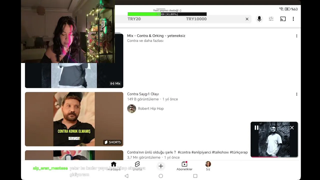Click the streamer webcam overlay
The image size is (320, 180).
pyautogui.click(x=68, y=31)
